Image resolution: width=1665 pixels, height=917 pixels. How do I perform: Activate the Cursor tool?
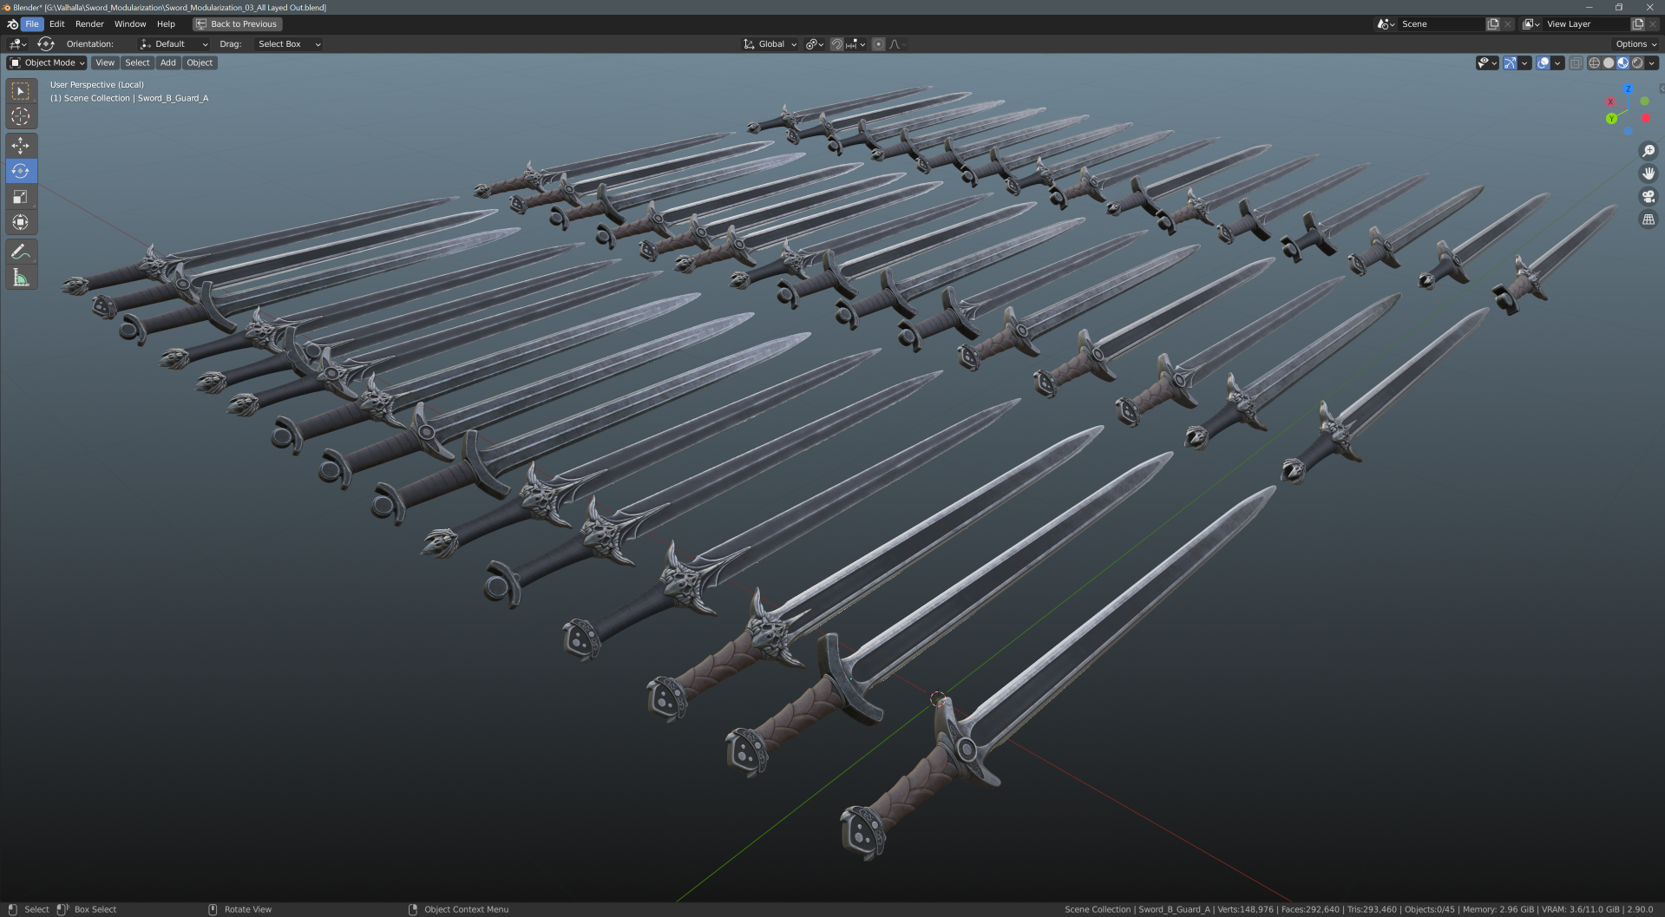(20, 116)
